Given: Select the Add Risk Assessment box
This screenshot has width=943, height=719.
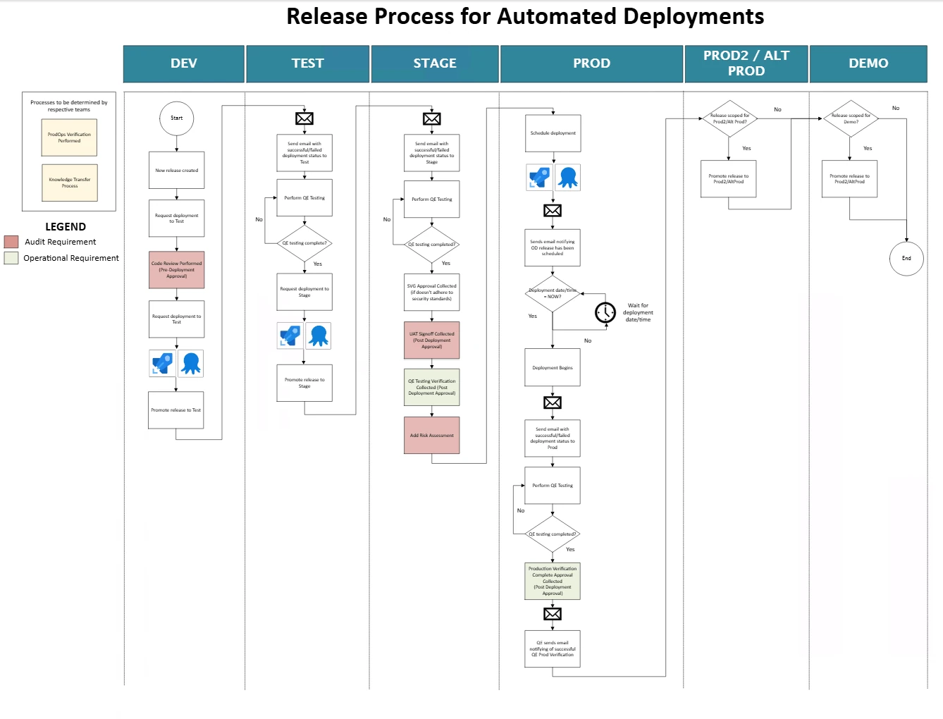Looking at the screenshot, I should click(432, 435).
